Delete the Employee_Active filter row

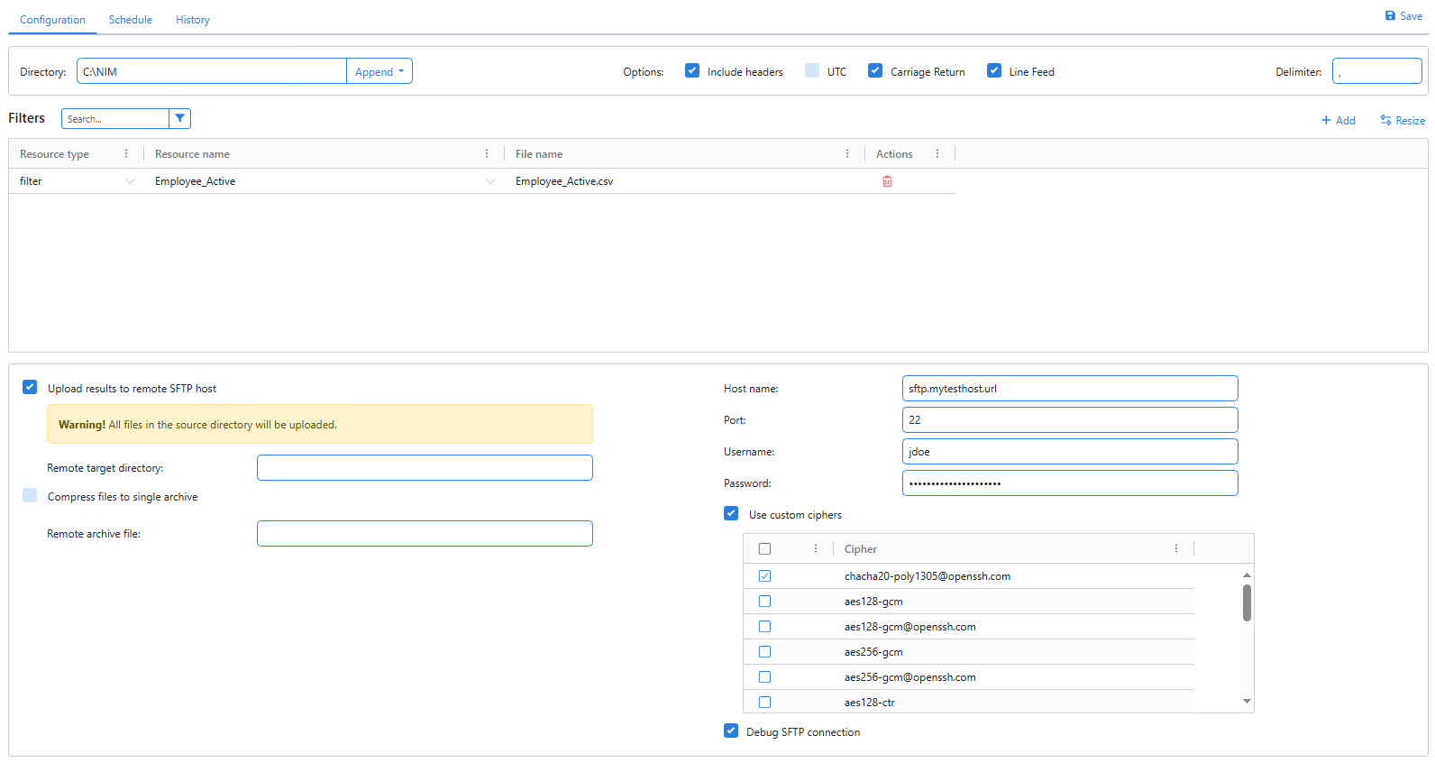point(887,181)
